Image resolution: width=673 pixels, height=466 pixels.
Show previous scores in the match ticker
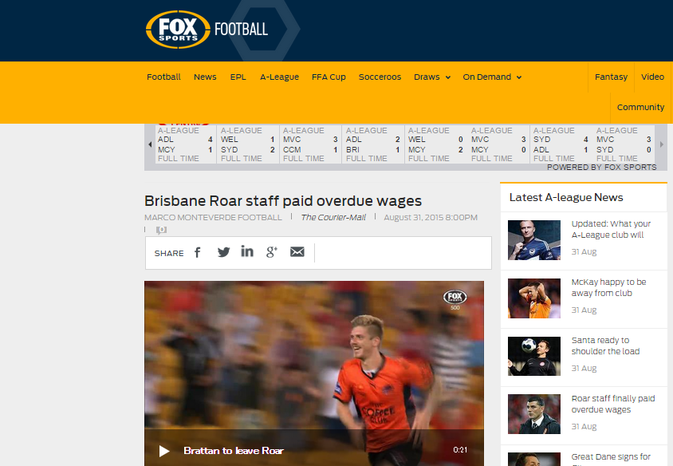150,144
